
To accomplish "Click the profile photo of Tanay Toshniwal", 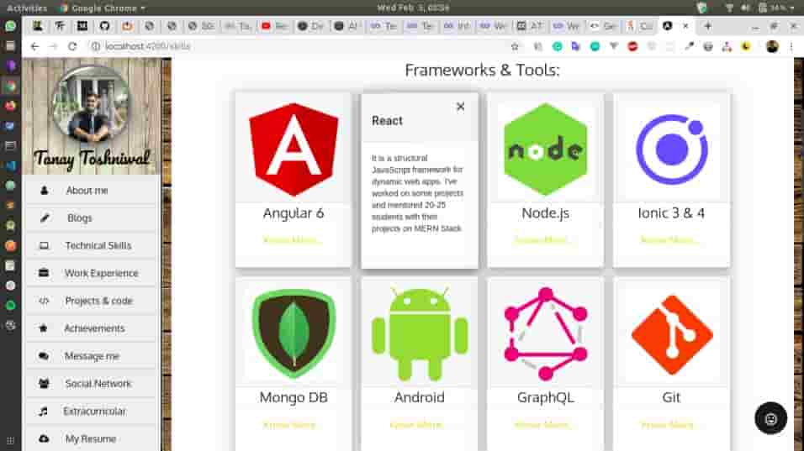I will pos(92,104).
